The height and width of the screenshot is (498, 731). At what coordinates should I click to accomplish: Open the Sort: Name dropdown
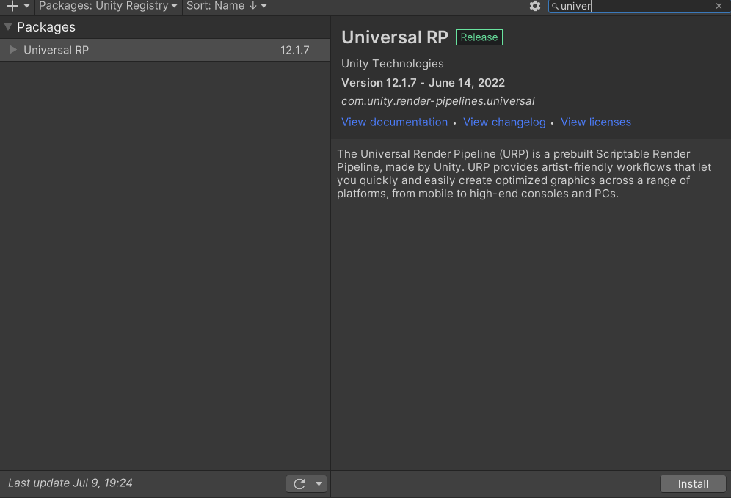point(227,6)
